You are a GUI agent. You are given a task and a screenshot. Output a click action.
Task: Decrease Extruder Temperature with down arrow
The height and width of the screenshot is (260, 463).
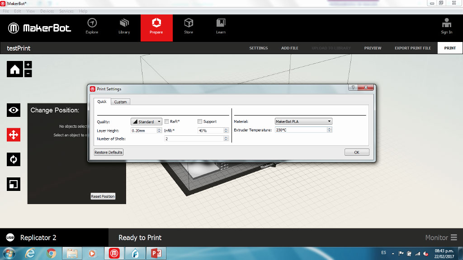point(329,131)
